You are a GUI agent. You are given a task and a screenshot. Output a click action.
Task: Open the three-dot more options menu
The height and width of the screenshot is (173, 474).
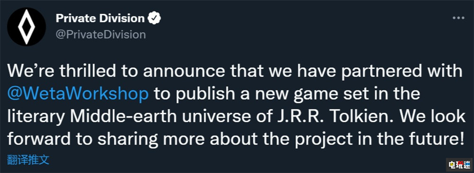click(x=458, y=18)
